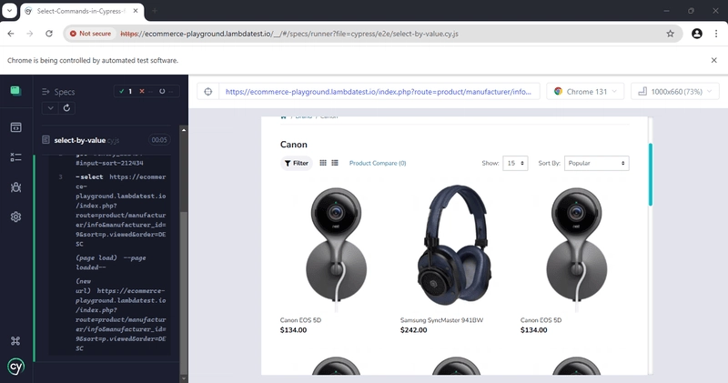Switch products to list view

click(335, 163)
